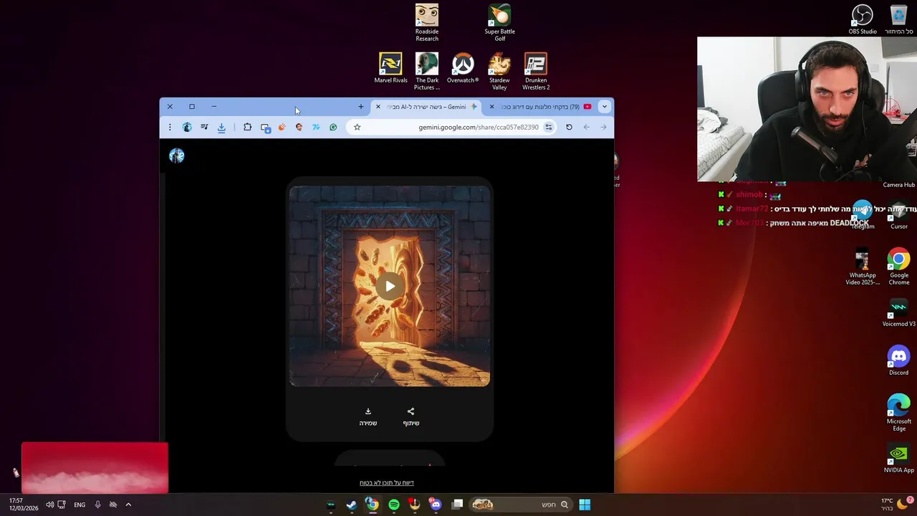Open Chrome three-dot menu
The height and width of the screenshot is (516, 917).
click(170, 127)
